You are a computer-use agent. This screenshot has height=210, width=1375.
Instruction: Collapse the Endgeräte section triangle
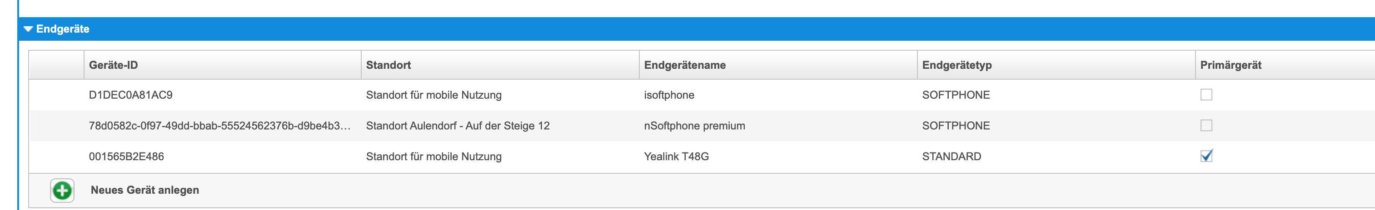28,29
